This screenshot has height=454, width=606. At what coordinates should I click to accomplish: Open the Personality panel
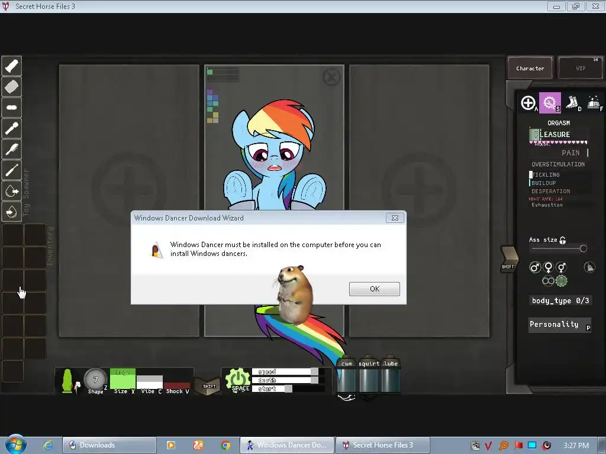(x=560, y=325)
